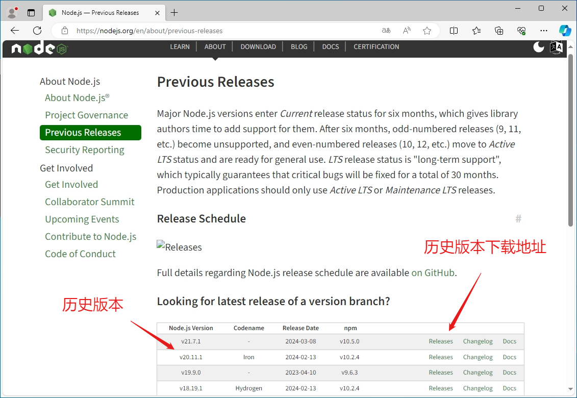
Task: Open split screen view icon
Action: tap(454, 31)
